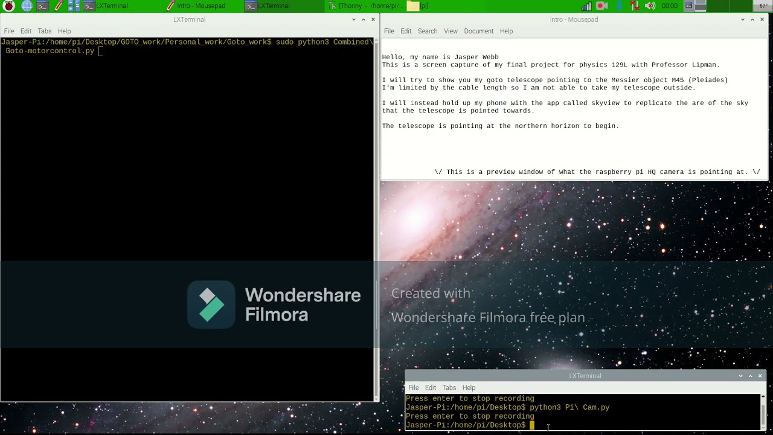The width and height of the screenshot is (773, 435).
Task: Click the raspberry pi HQ camera preview line
Action: coord(597,172)
